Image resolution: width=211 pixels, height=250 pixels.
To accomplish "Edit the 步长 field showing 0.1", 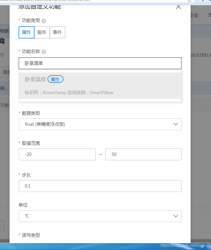I will click(x=100, y=186).
